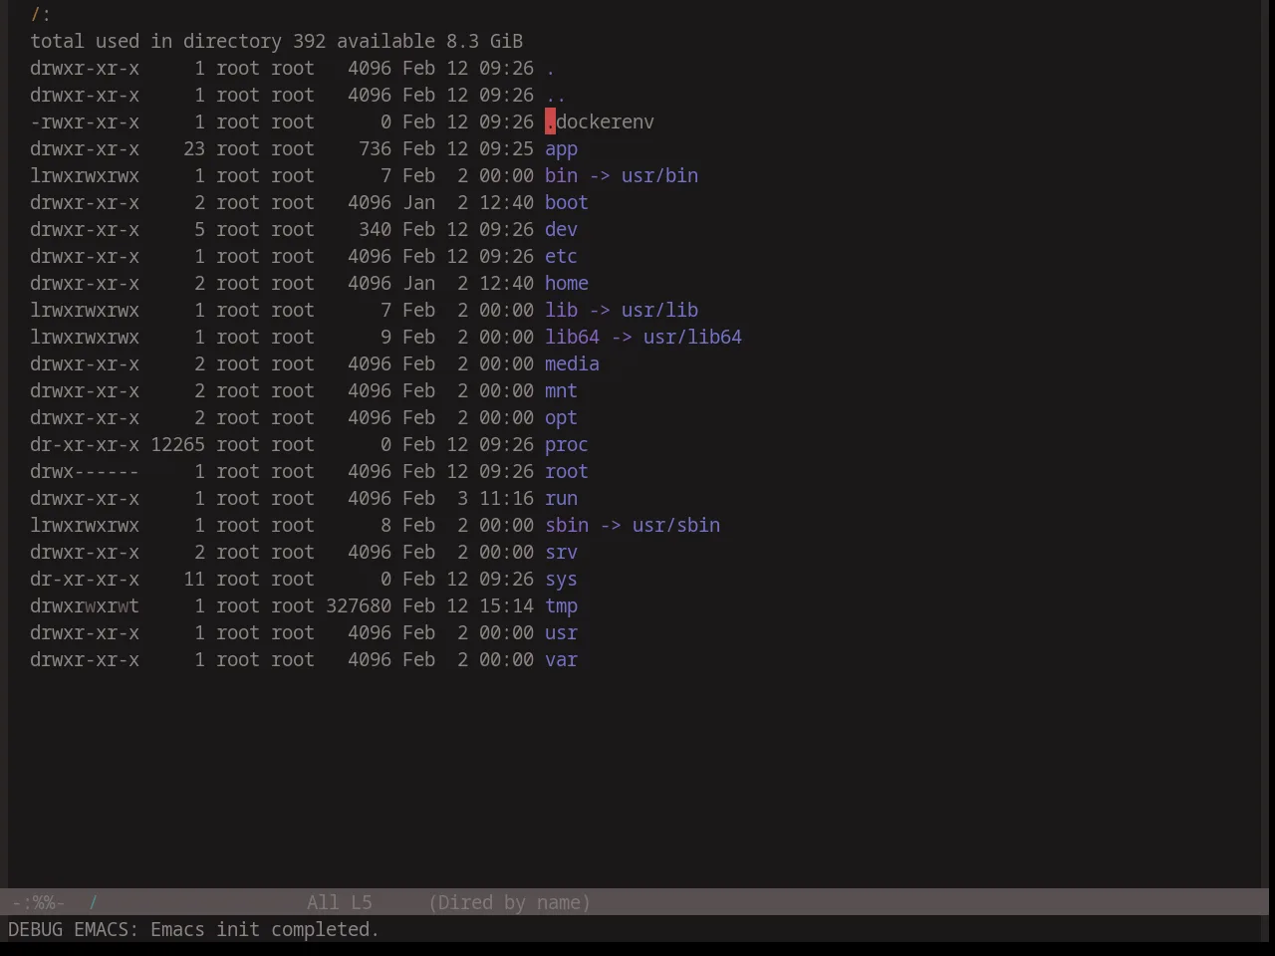Image resolution: width=1275 pixels, height=956 pixels.
Task: Click the "All L5" position indicator
Action: point(340,902)
